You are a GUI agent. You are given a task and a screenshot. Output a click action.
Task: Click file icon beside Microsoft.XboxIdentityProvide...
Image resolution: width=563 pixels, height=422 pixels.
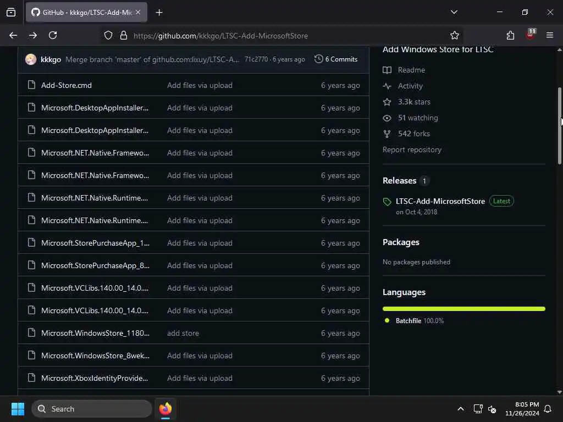coord(31,378)
